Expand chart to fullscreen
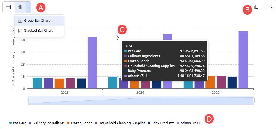 [264, 7]
